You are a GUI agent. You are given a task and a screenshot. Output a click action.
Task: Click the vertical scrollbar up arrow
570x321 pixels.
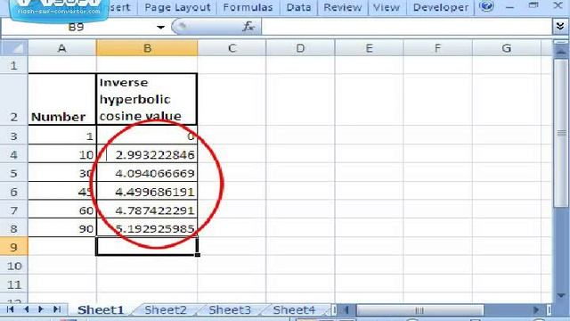[x=560, y=52]
